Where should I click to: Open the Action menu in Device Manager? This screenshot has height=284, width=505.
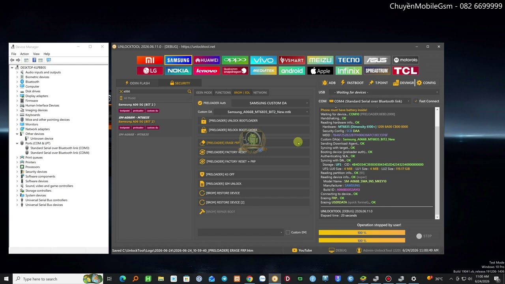coord(24,54)
